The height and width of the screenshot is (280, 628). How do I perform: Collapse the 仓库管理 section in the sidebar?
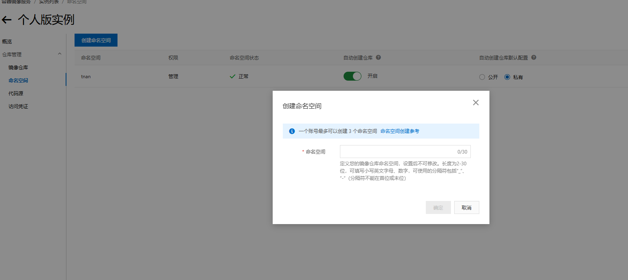pyautogui.click(x=60, y=53)
